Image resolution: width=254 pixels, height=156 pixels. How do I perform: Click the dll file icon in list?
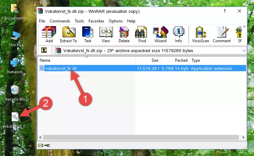pos(42,68)
